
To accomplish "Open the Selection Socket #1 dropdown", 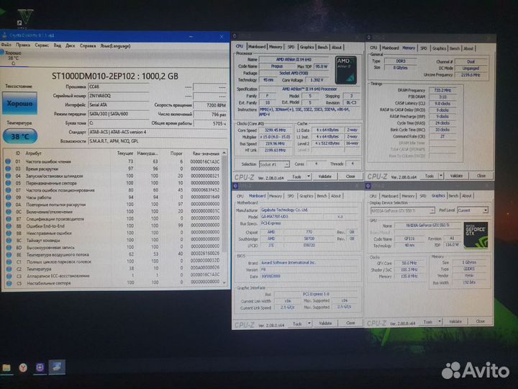I will (x=274, y=164).
